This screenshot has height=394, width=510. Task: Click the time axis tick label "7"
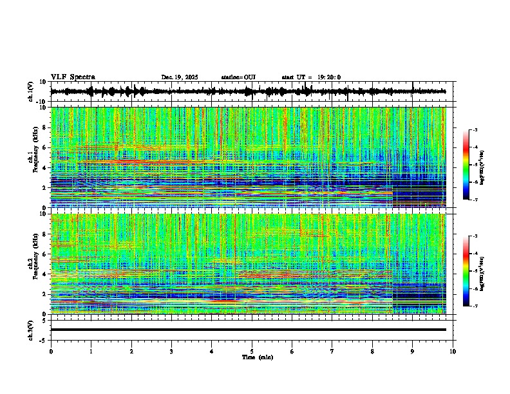pyautogui.click(x=332, y=352)
